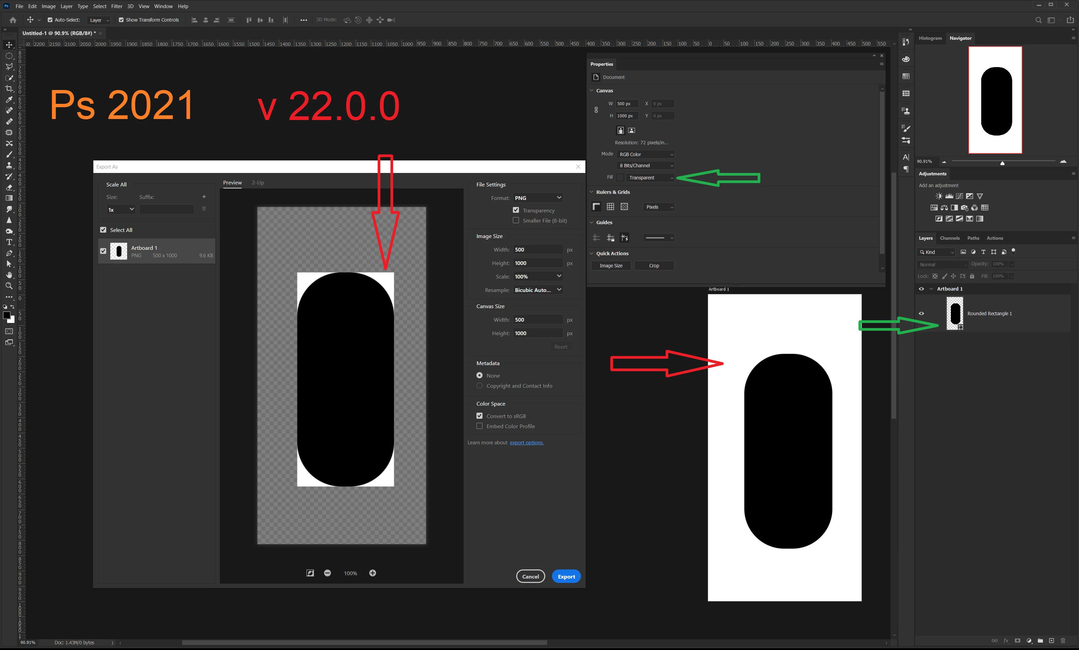Image resolution: width=1079 pixels, height=650 pixels.
Task: Open the Filter menu
Action: [x=116, y=6]
